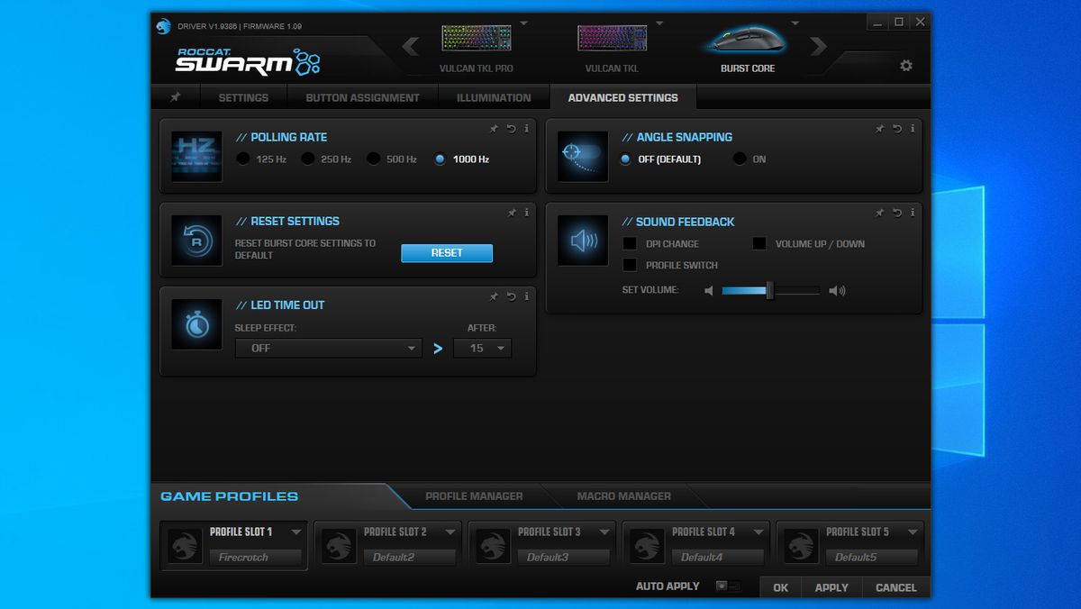Viewport: 1081px width, 609px height.
Task: Click the Reset button
Action: tap(447, 253)
